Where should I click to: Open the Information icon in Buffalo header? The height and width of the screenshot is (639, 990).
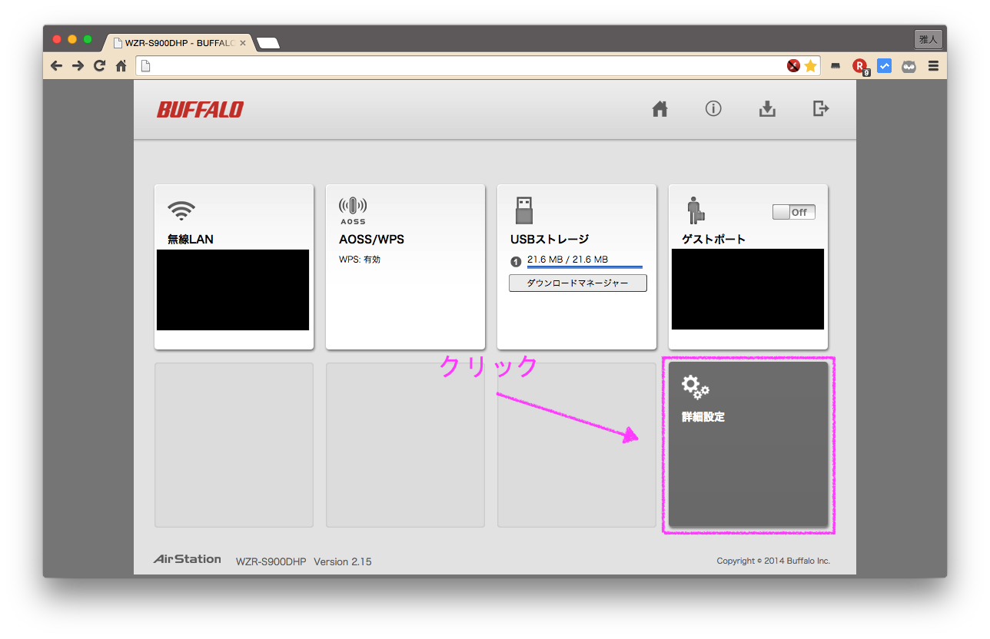coord(713,108)
